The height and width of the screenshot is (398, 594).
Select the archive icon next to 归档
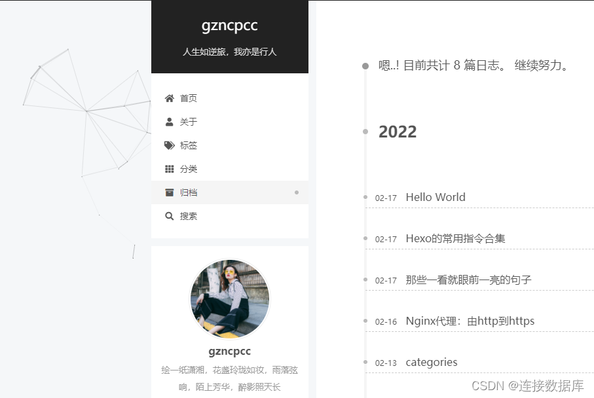(x=170, y=192)
